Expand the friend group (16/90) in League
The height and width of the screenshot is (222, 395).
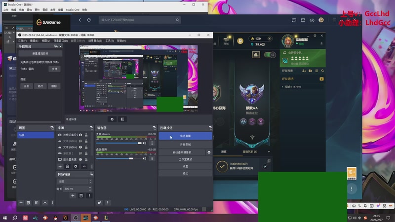coord(282,87)
